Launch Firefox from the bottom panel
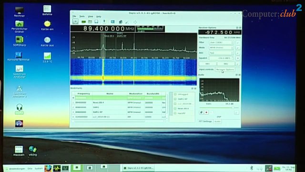 click(x=48, y=168)
